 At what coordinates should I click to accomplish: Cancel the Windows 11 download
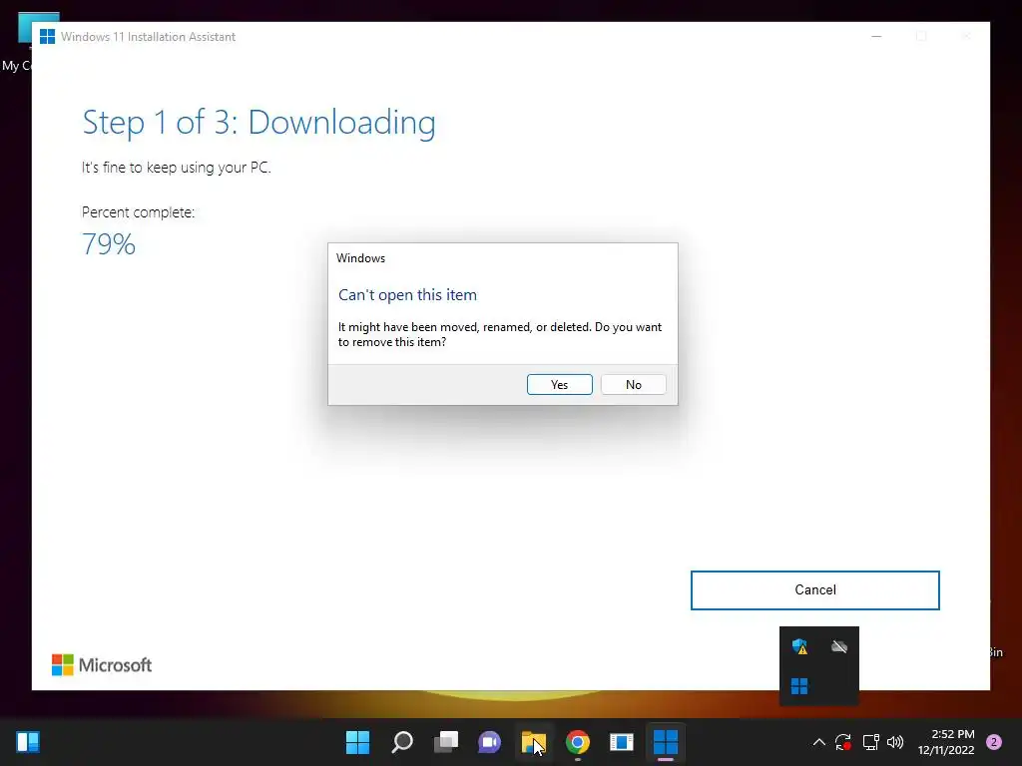(814, 590)
